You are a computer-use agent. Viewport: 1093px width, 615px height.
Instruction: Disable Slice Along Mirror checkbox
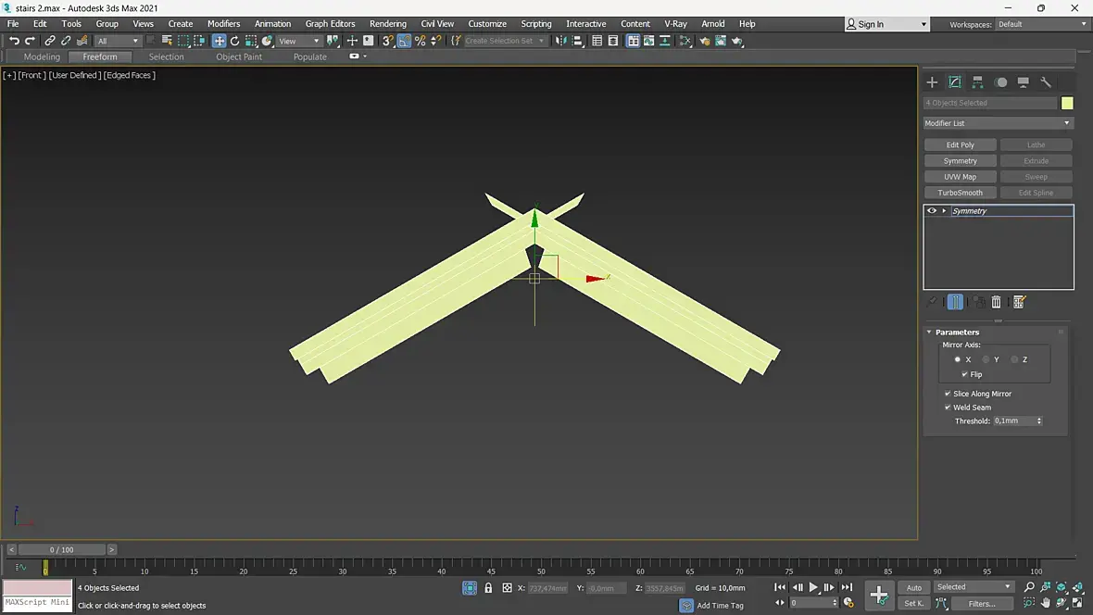[x=948, y=394]
